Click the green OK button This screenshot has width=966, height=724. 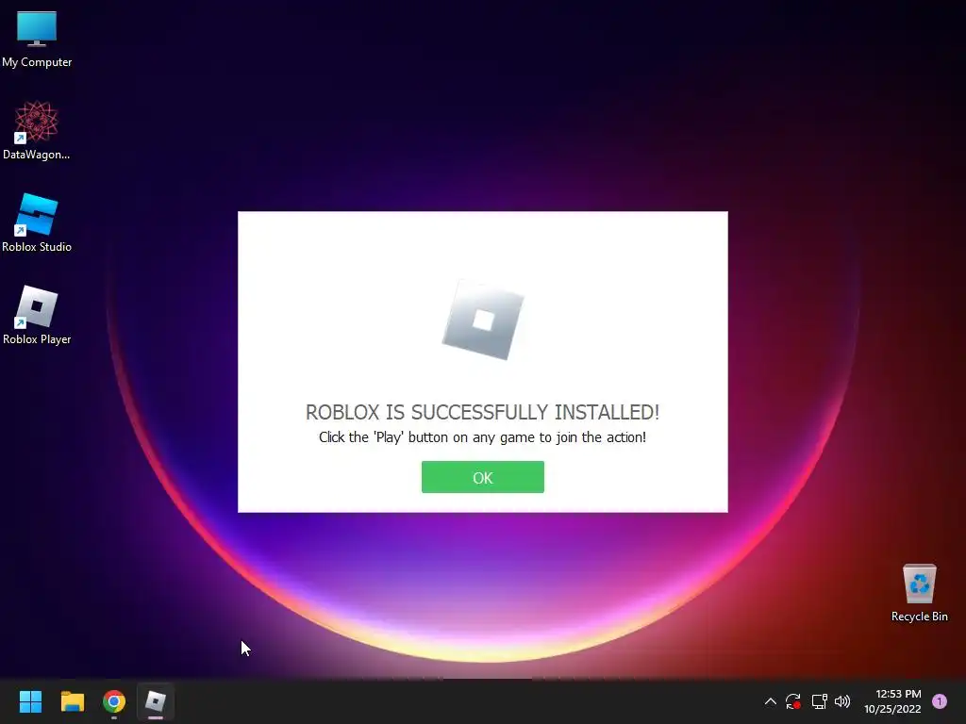click(482, 477)
